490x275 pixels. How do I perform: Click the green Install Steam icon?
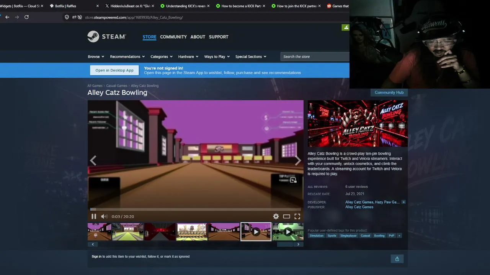tap(346, 27)
